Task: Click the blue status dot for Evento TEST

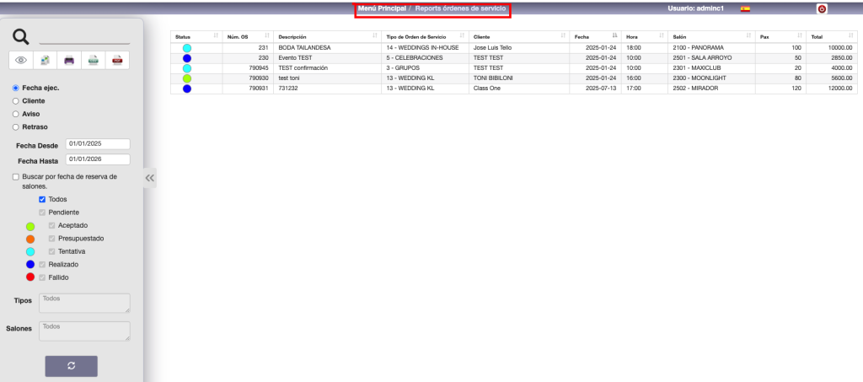Action: click(186, 57)
